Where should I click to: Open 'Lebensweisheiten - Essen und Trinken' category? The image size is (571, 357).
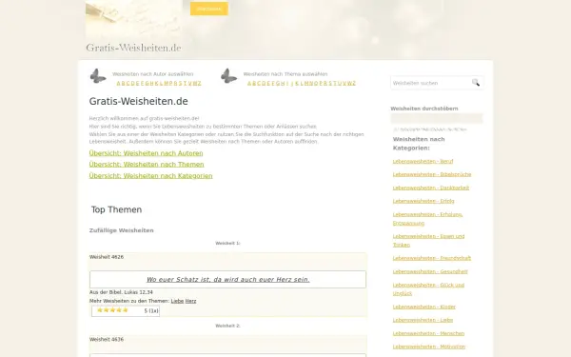(x=428, y=241)
